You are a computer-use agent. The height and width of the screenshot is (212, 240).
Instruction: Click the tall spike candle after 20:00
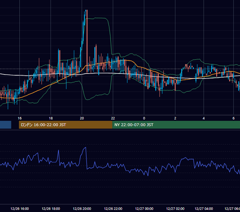87,41
